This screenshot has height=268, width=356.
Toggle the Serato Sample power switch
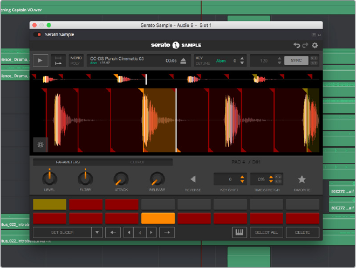tap(38, 35)
